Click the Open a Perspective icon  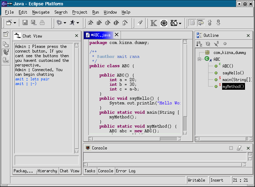point(6,34)
